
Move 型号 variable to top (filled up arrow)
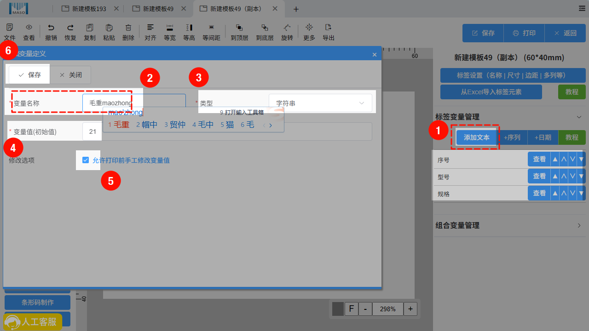[555, 176]
